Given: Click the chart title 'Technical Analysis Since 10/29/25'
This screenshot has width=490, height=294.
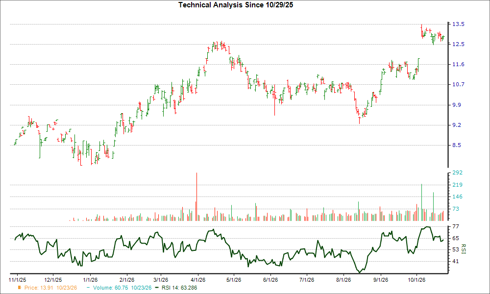Looking at the screenshot, I should pos(236,5).
